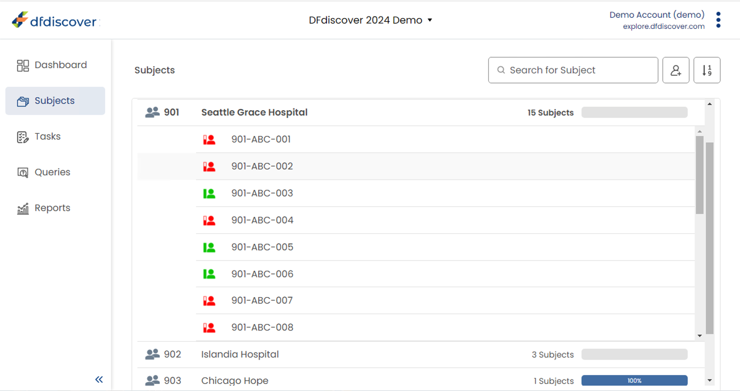Image resolution: width=740 pixels, height=391 pixels.
Task: Click inner subject list scrollbar thumb
Action: coord(700,175)
